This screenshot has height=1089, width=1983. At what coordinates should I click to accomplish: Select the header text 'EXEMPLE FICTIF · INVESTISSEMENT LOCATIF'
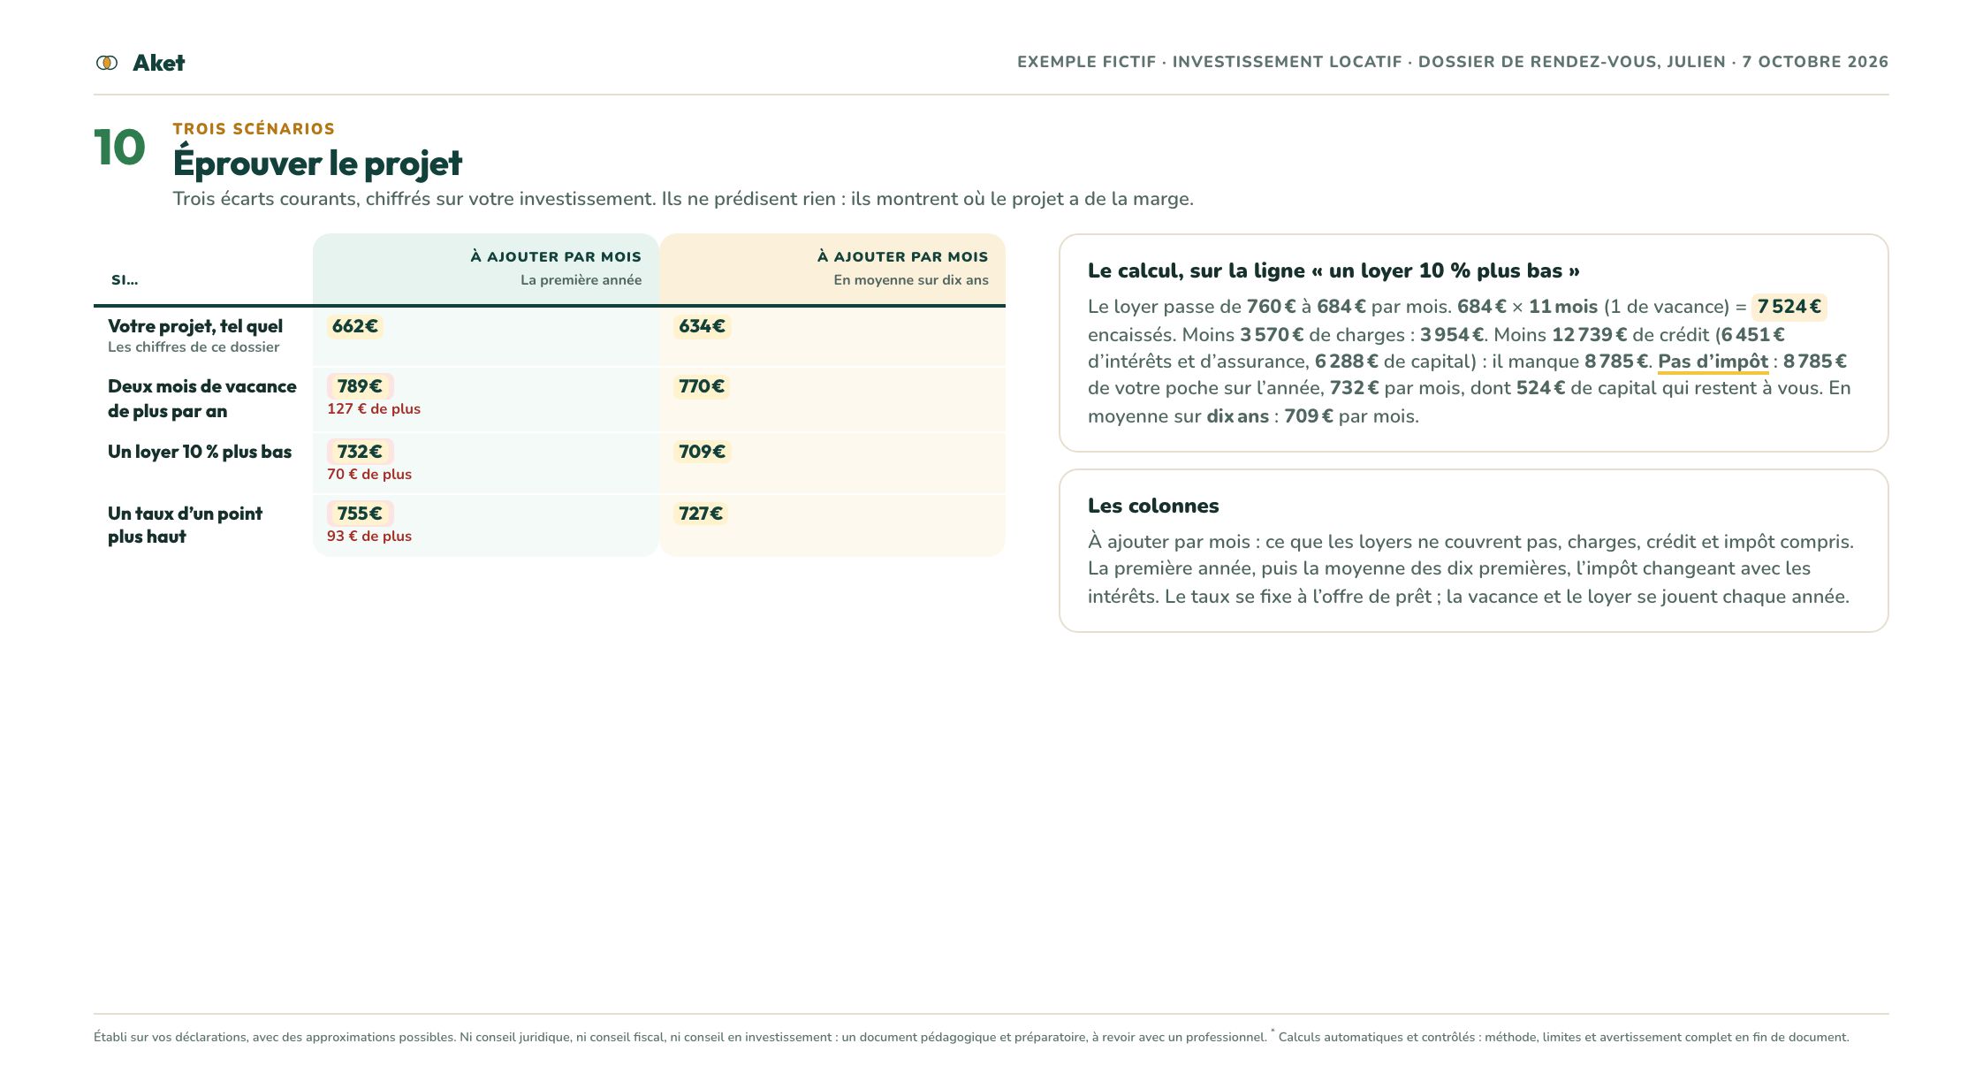(1209, 62)
